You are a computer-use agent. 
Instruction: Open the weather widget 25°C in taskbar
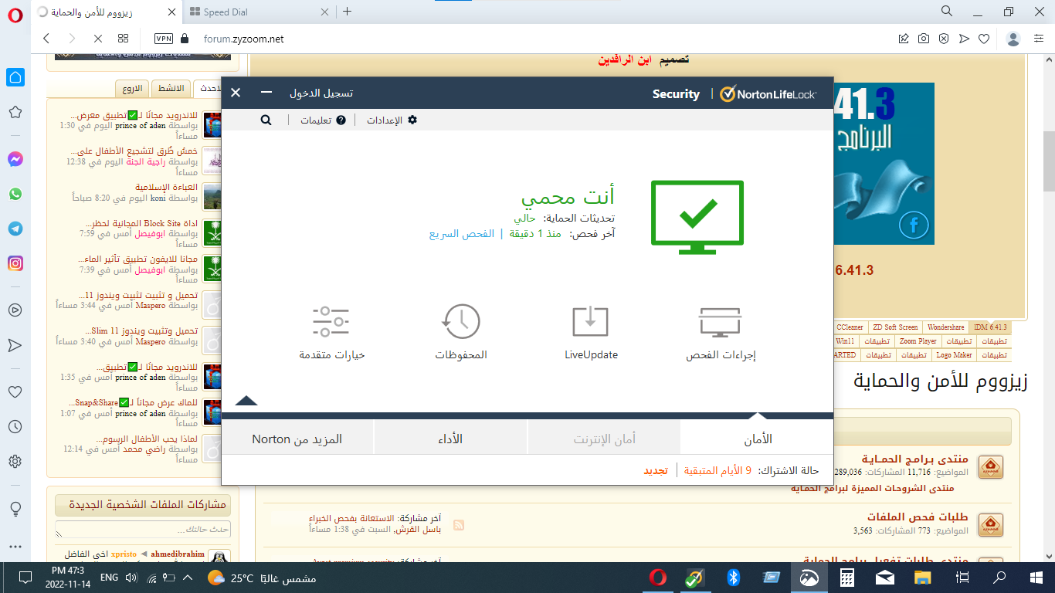pos(263,578)
